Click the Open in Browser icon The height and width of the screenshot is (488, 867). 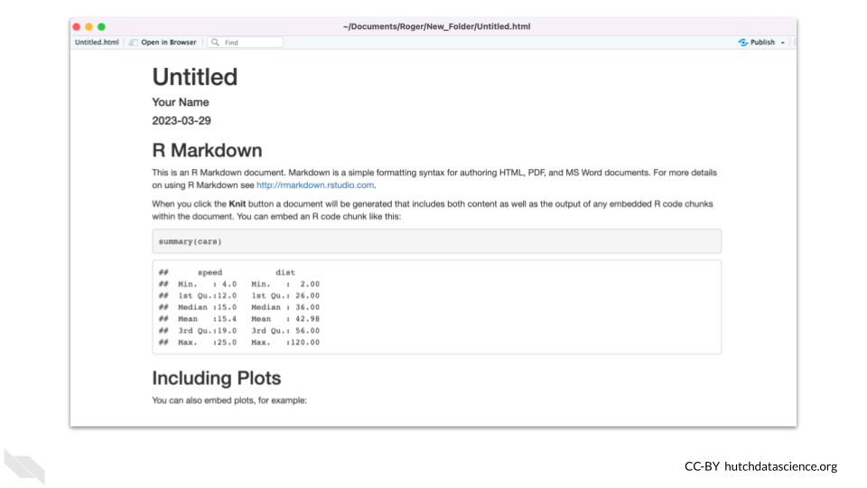(134, 42)
